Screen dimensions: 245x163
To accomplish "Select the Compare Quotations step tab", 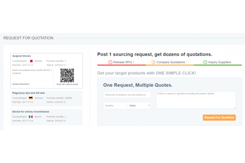I will (x=169, y=62).
